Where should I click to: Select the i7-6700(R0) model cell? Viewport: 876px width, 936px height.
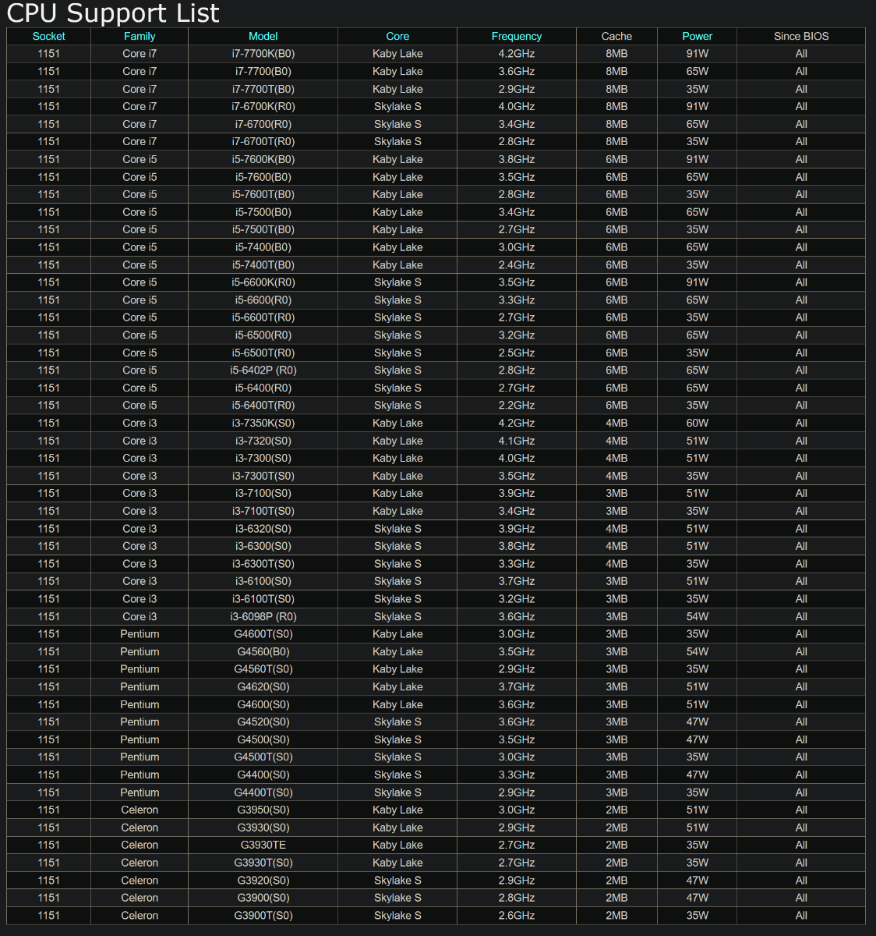tap(263, 124)
